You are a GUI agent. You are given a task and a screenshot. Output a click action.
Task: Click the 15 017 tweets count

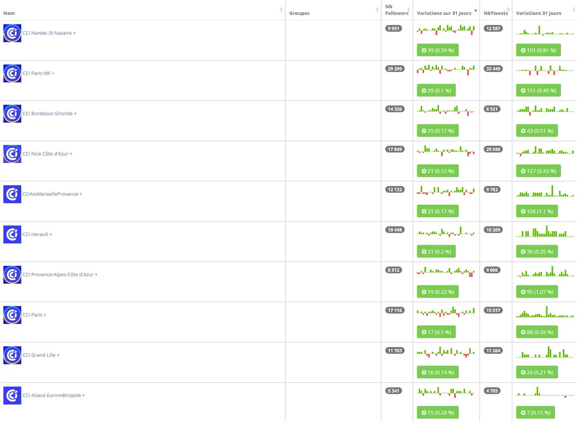point(493,310)
